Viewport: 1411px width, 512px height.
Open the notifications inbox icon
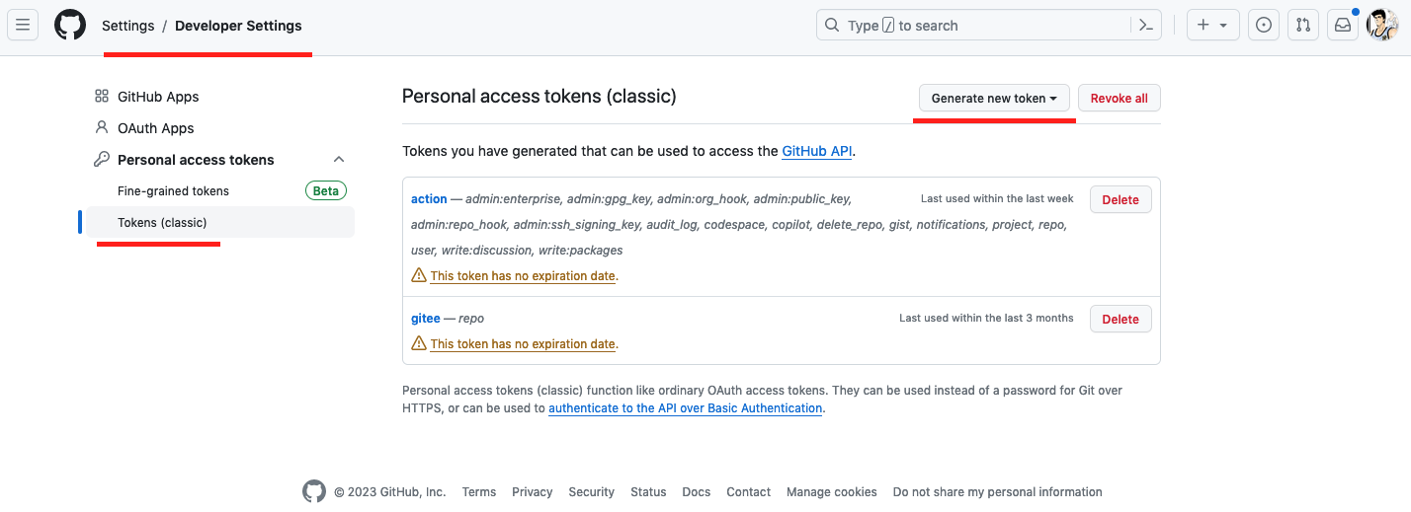coord(1343,26)
